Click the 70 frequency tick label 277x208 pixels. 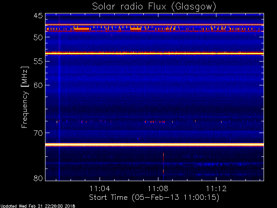[x=38, y=133]
